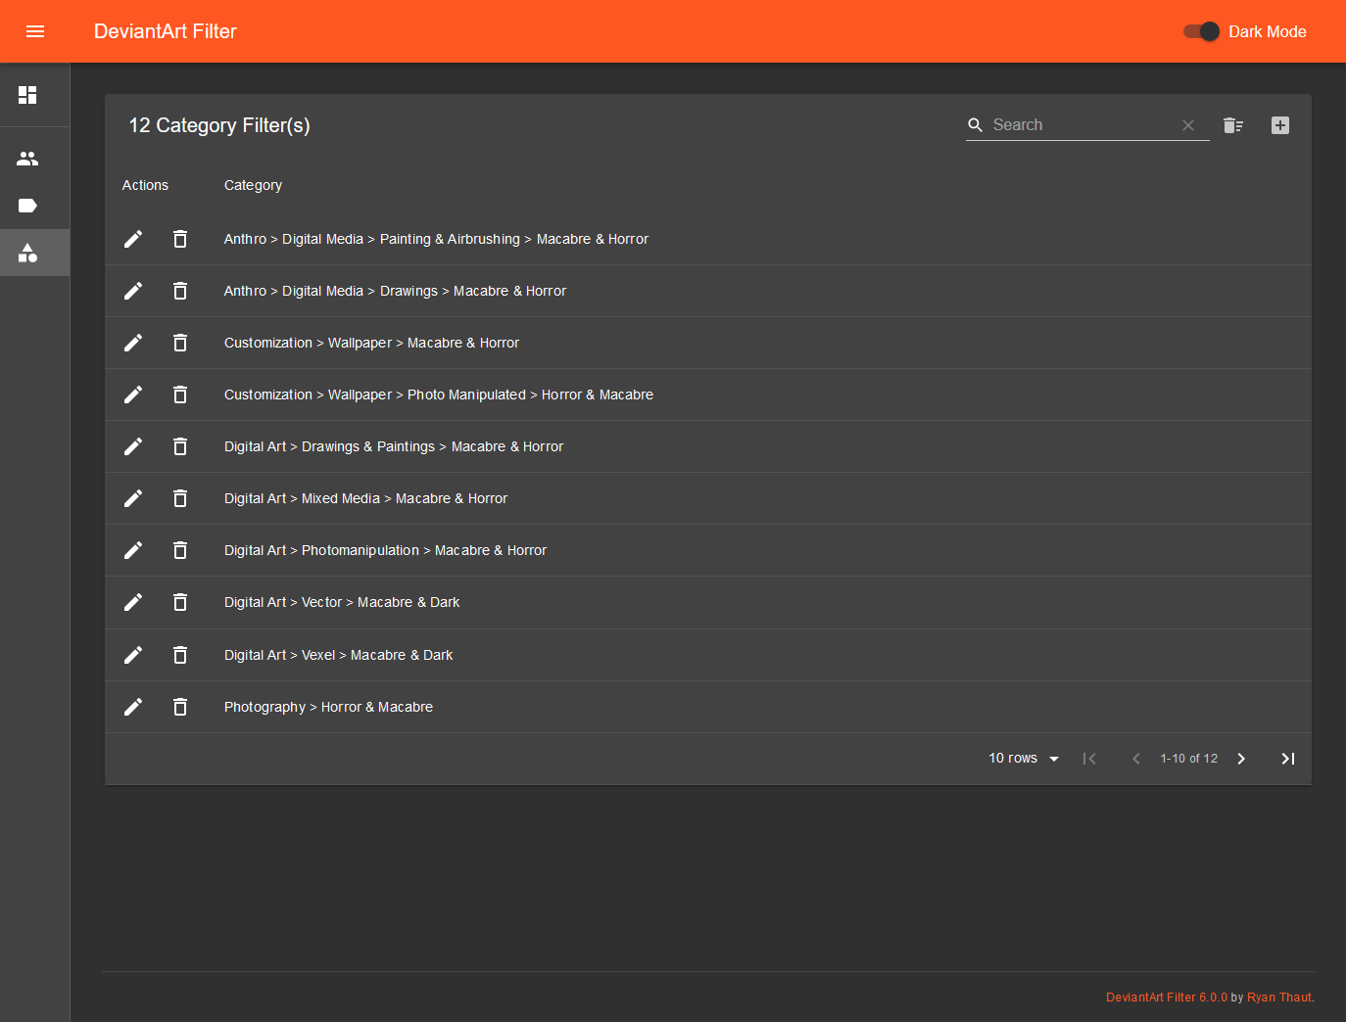Image resolution: width=1346 pixels, height=1022 pixels.
Task: Delete the Photo Manipulated Horror & Macabre filter
Action: [x=180, y=395]
